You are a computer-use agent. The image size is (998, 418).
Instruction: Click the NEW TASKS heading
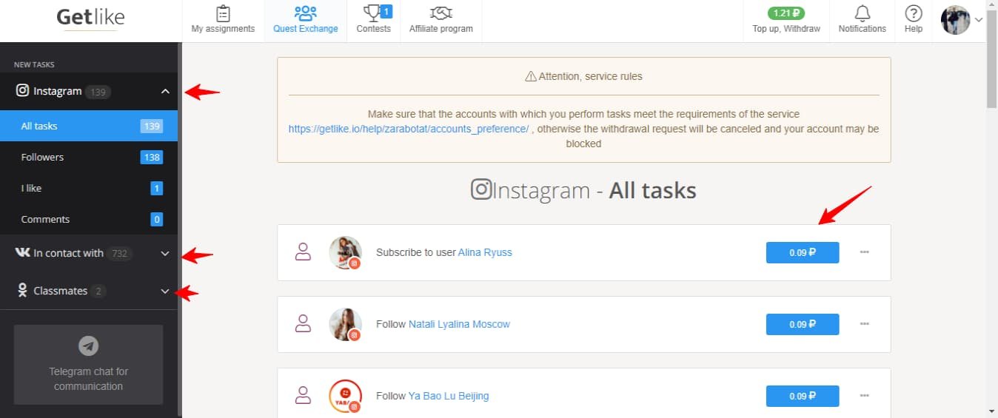[34, 65]
